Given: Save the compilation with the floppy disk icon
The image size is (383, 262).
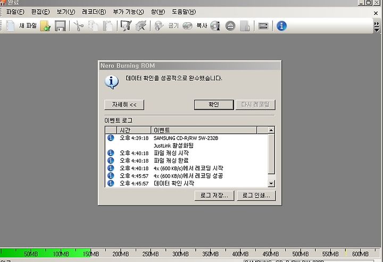Looking at the screenshot, I should pos(60,26).
